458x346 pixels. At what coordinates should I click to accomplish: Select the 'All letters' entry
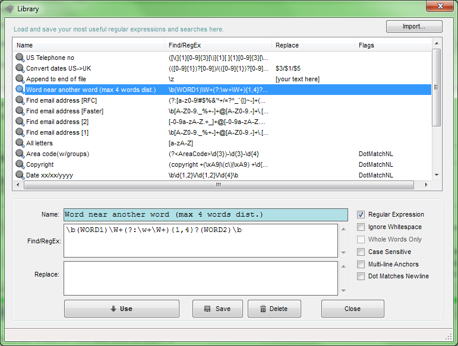coord(222,143)
